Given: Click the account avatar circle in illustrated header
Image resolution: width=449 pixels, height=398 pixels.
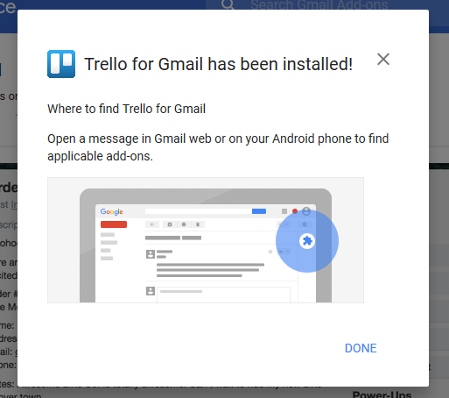Looking at the screenshot, I should pyautogui.click(x=306, y=211).
